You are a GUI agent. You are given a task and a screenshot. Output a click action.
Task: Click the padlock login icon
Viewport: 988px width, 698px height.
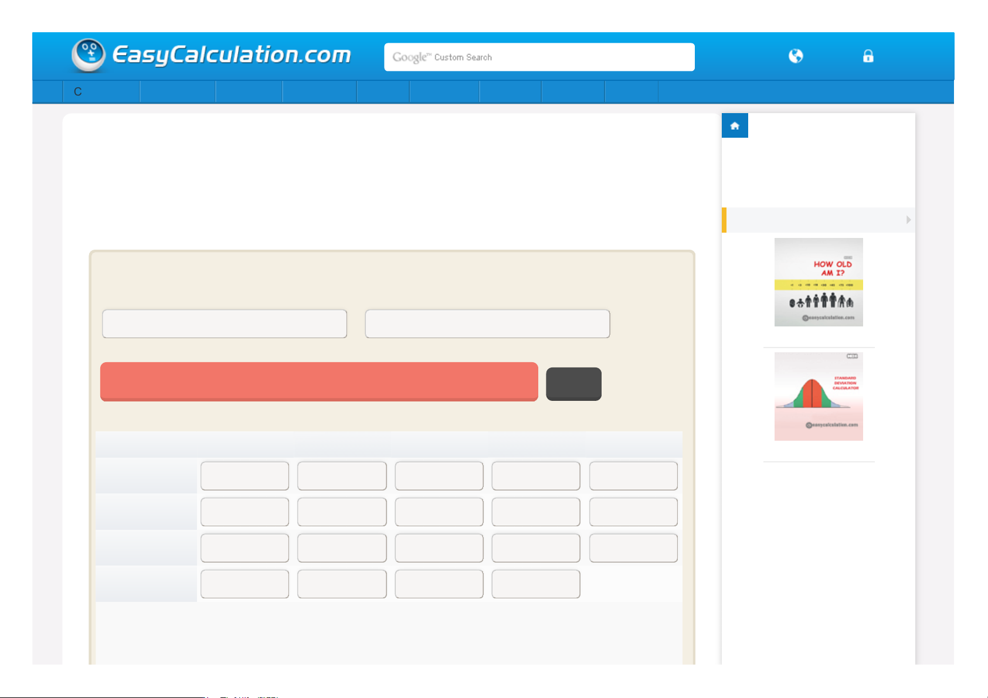(x=868, y=56)
